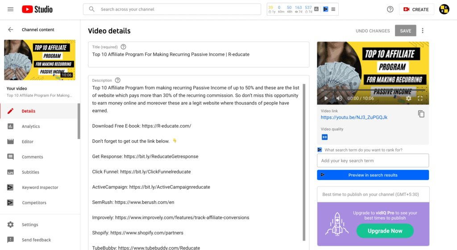Click the YouTube Studio logo

[37, 9]
